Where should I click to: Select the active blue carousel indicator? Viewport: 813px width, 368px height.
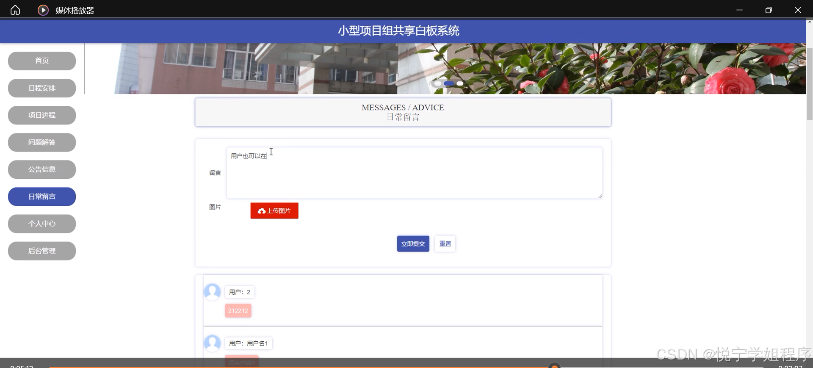pyautogui.click(x=449, y=83)
